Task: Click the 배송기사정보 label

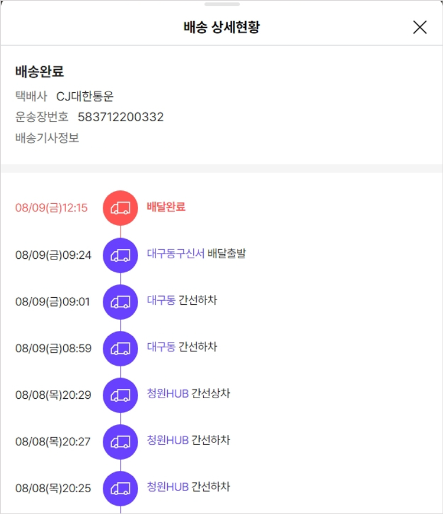Action: pos(47,138)
